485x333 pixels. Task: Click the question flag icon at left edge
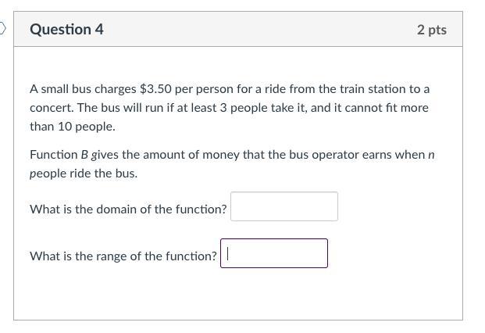tap(2, 30)
